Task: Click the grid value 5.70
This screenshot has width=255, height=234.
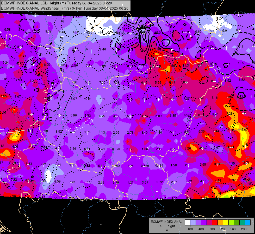Action: [x=88, y=82]
